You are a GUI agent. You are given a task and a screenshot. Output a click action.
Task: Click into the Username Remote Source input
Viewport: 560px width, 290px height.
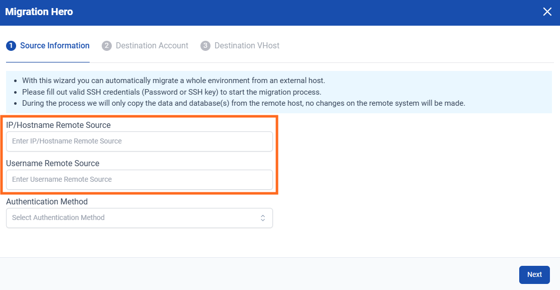coord(139,180)
